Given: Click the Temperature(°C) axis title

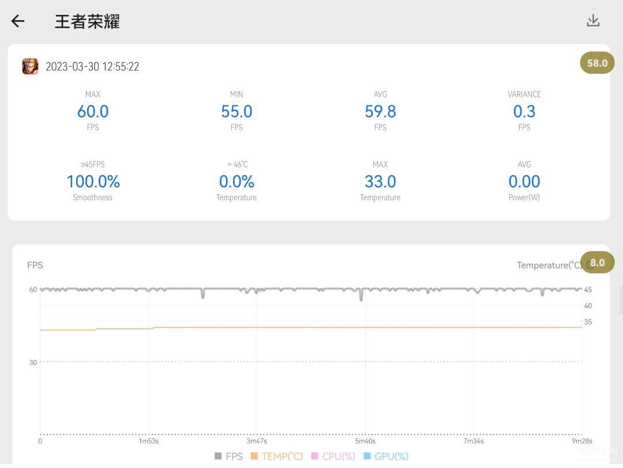Looking at the screenshot, I should (550, 266).
